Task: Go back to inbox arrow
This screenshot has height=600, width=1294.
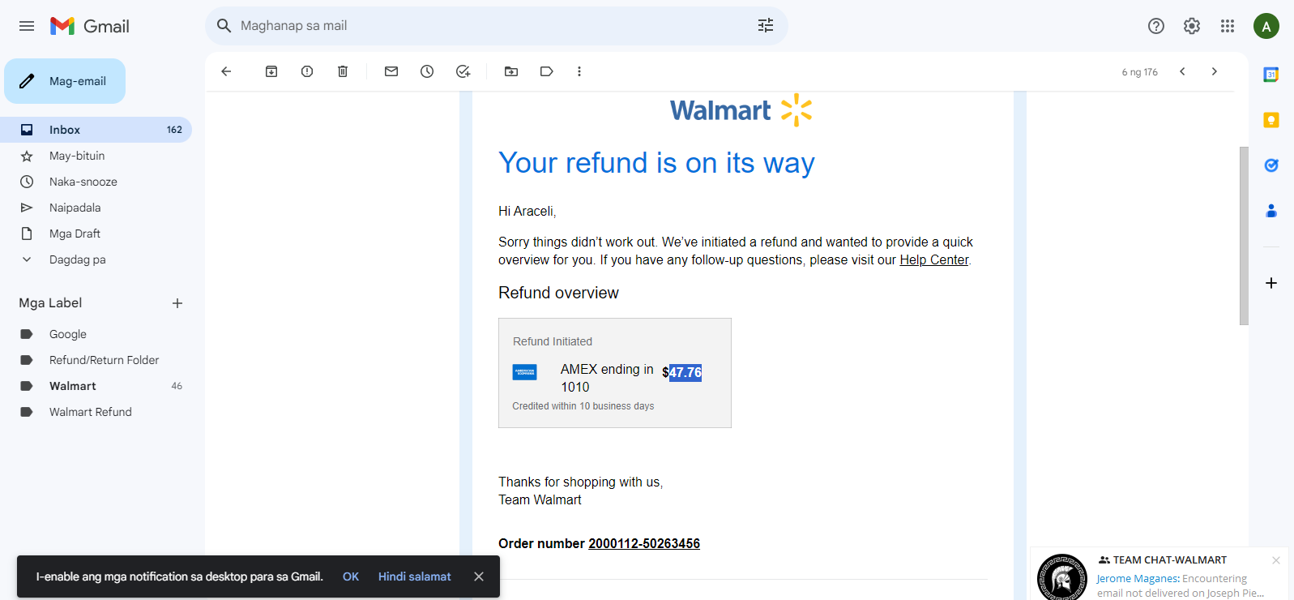Action: point(226,71)
